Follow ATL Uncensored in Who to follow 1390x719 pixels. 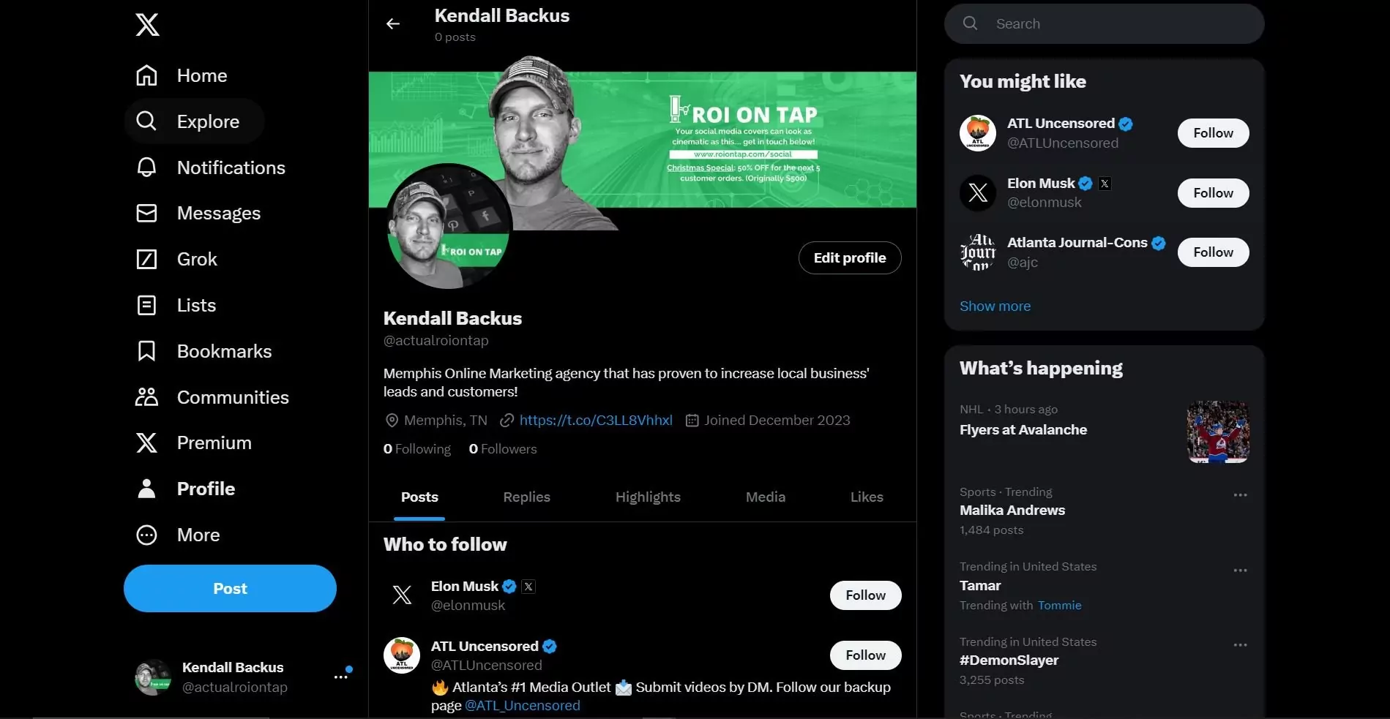(x=865, y=655)
